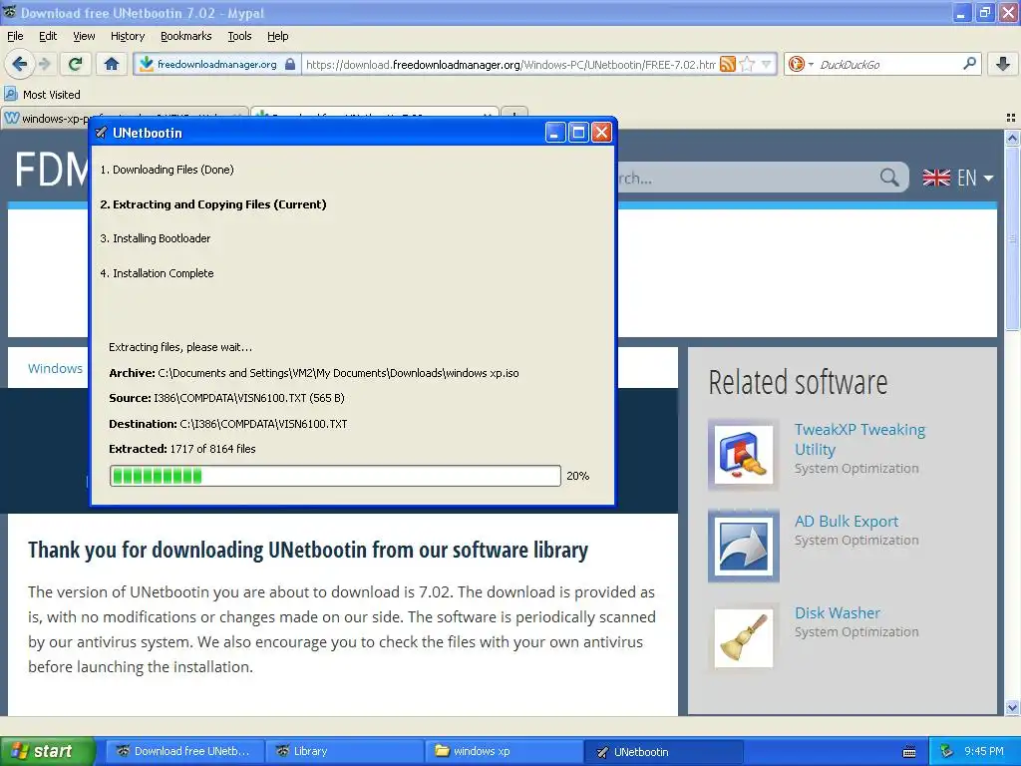The image size is (1021, 766).
Task: Click the Mypal raccoon title bar icon
Action: (10, 12)
